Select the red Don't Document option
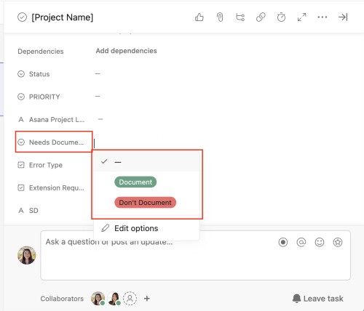Image resolution: width=364 pixels, height=311 pixels. (145, 203)
